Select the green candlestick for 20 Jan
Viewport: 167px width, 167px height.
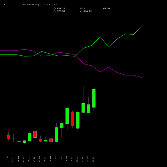tap(78, 120)
